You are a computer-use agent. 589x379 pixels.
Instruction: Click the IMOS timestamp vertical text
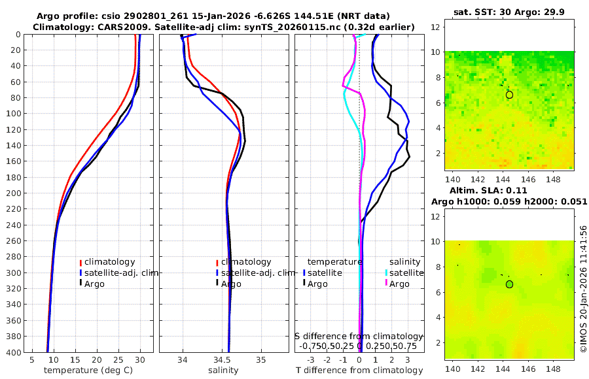point(583,289)
